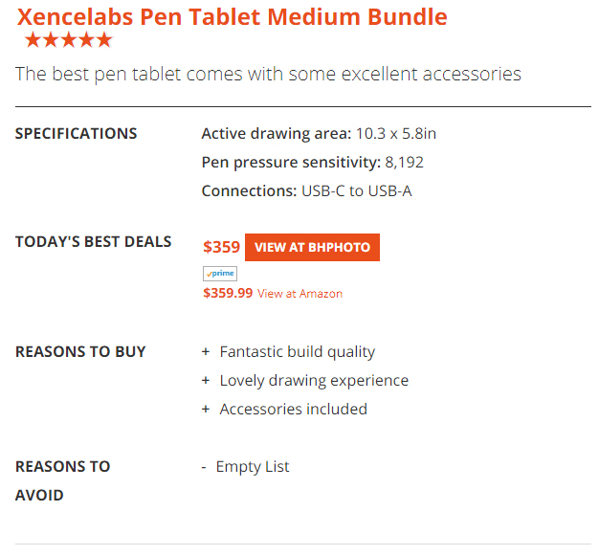Click the Amazon Prime badge icon
This screenshot has height=556, width=599.
pyautogui.click(x=219, y=274)
